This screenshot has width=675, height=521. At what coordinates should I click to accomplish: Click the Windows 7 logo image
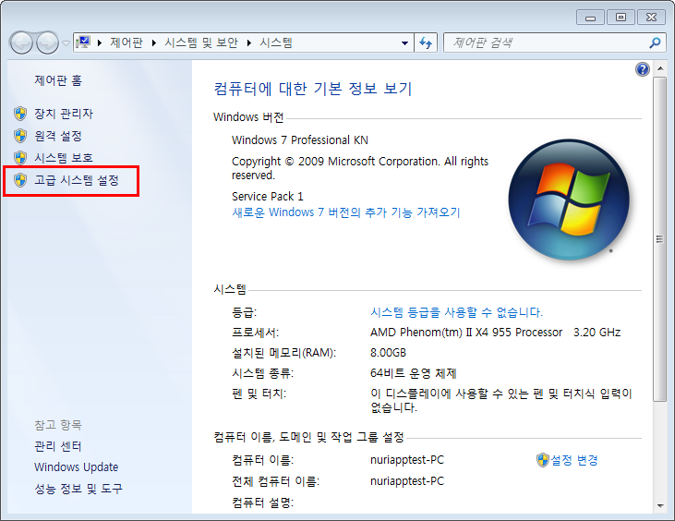tap(569, 200)
